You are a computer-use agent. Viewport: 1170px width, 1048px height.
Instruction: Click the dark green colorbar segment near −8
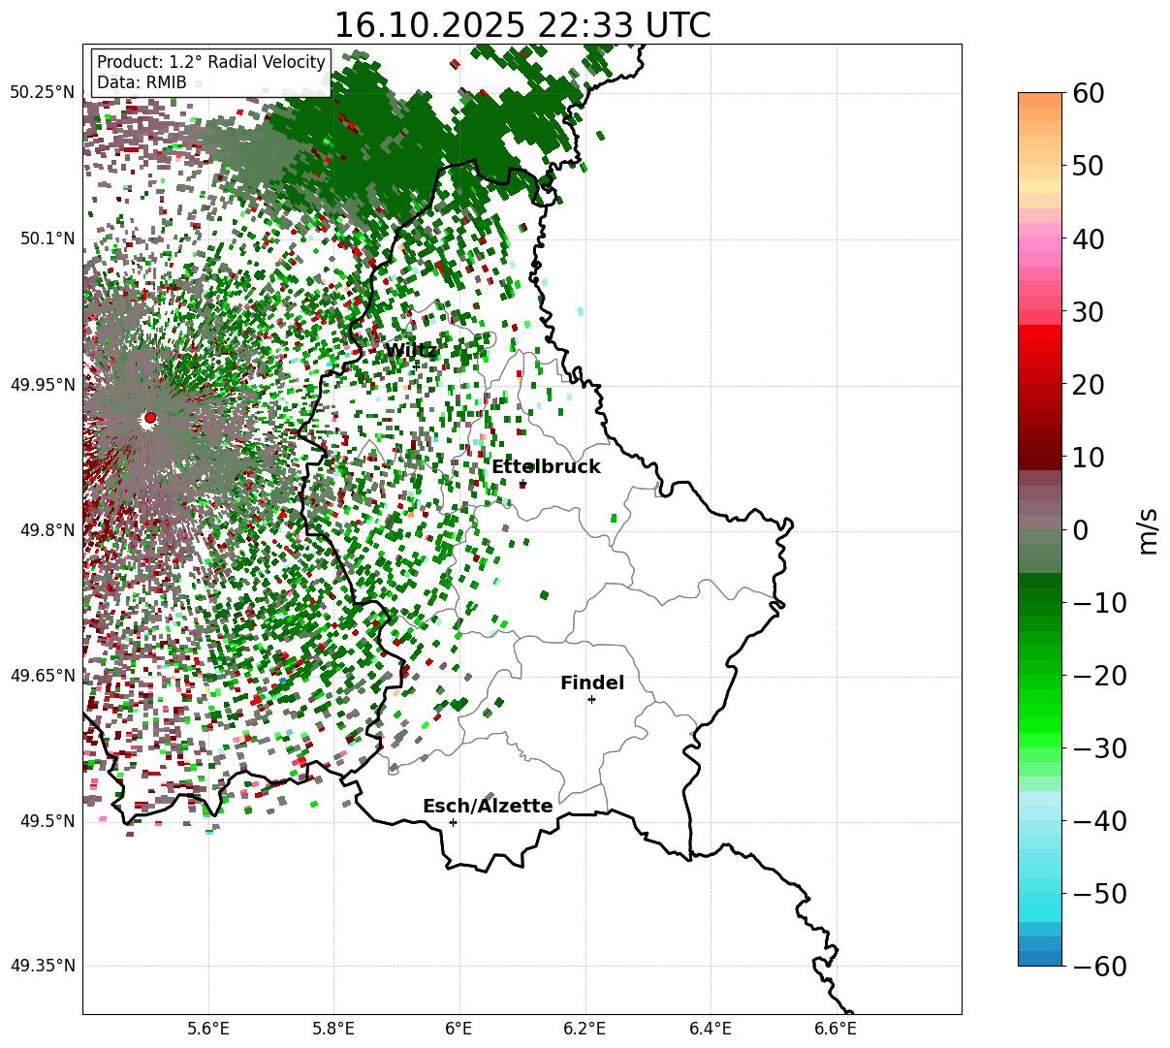pyautogui.click(x=1040, y=581)
